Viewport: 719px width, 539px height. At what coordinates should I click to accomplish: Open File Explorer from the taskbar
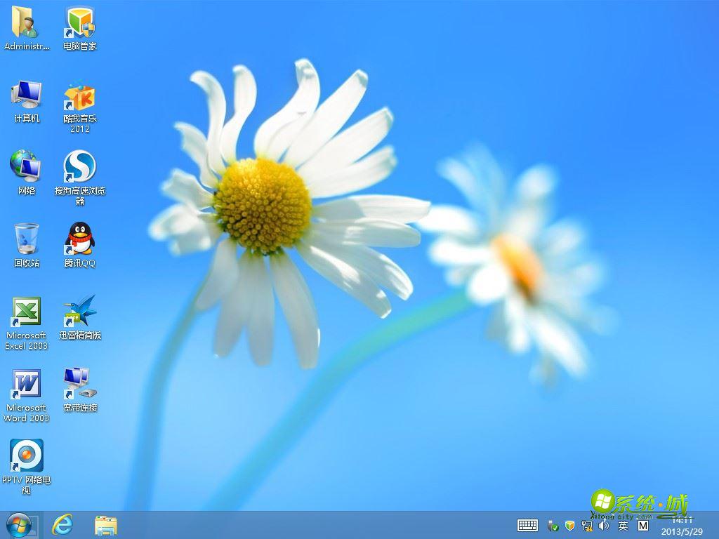click(107, 525)
